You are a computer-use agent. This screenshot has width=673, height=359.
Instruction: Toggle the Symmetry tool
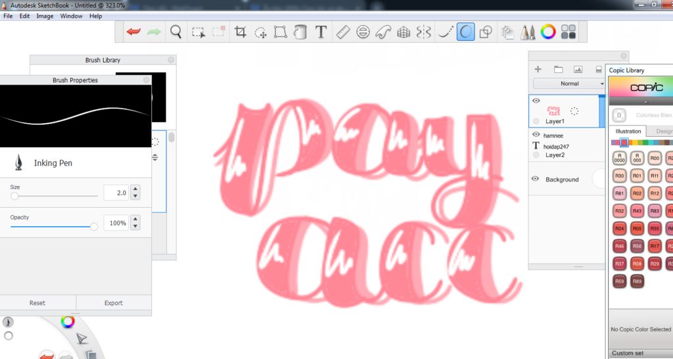424,32
